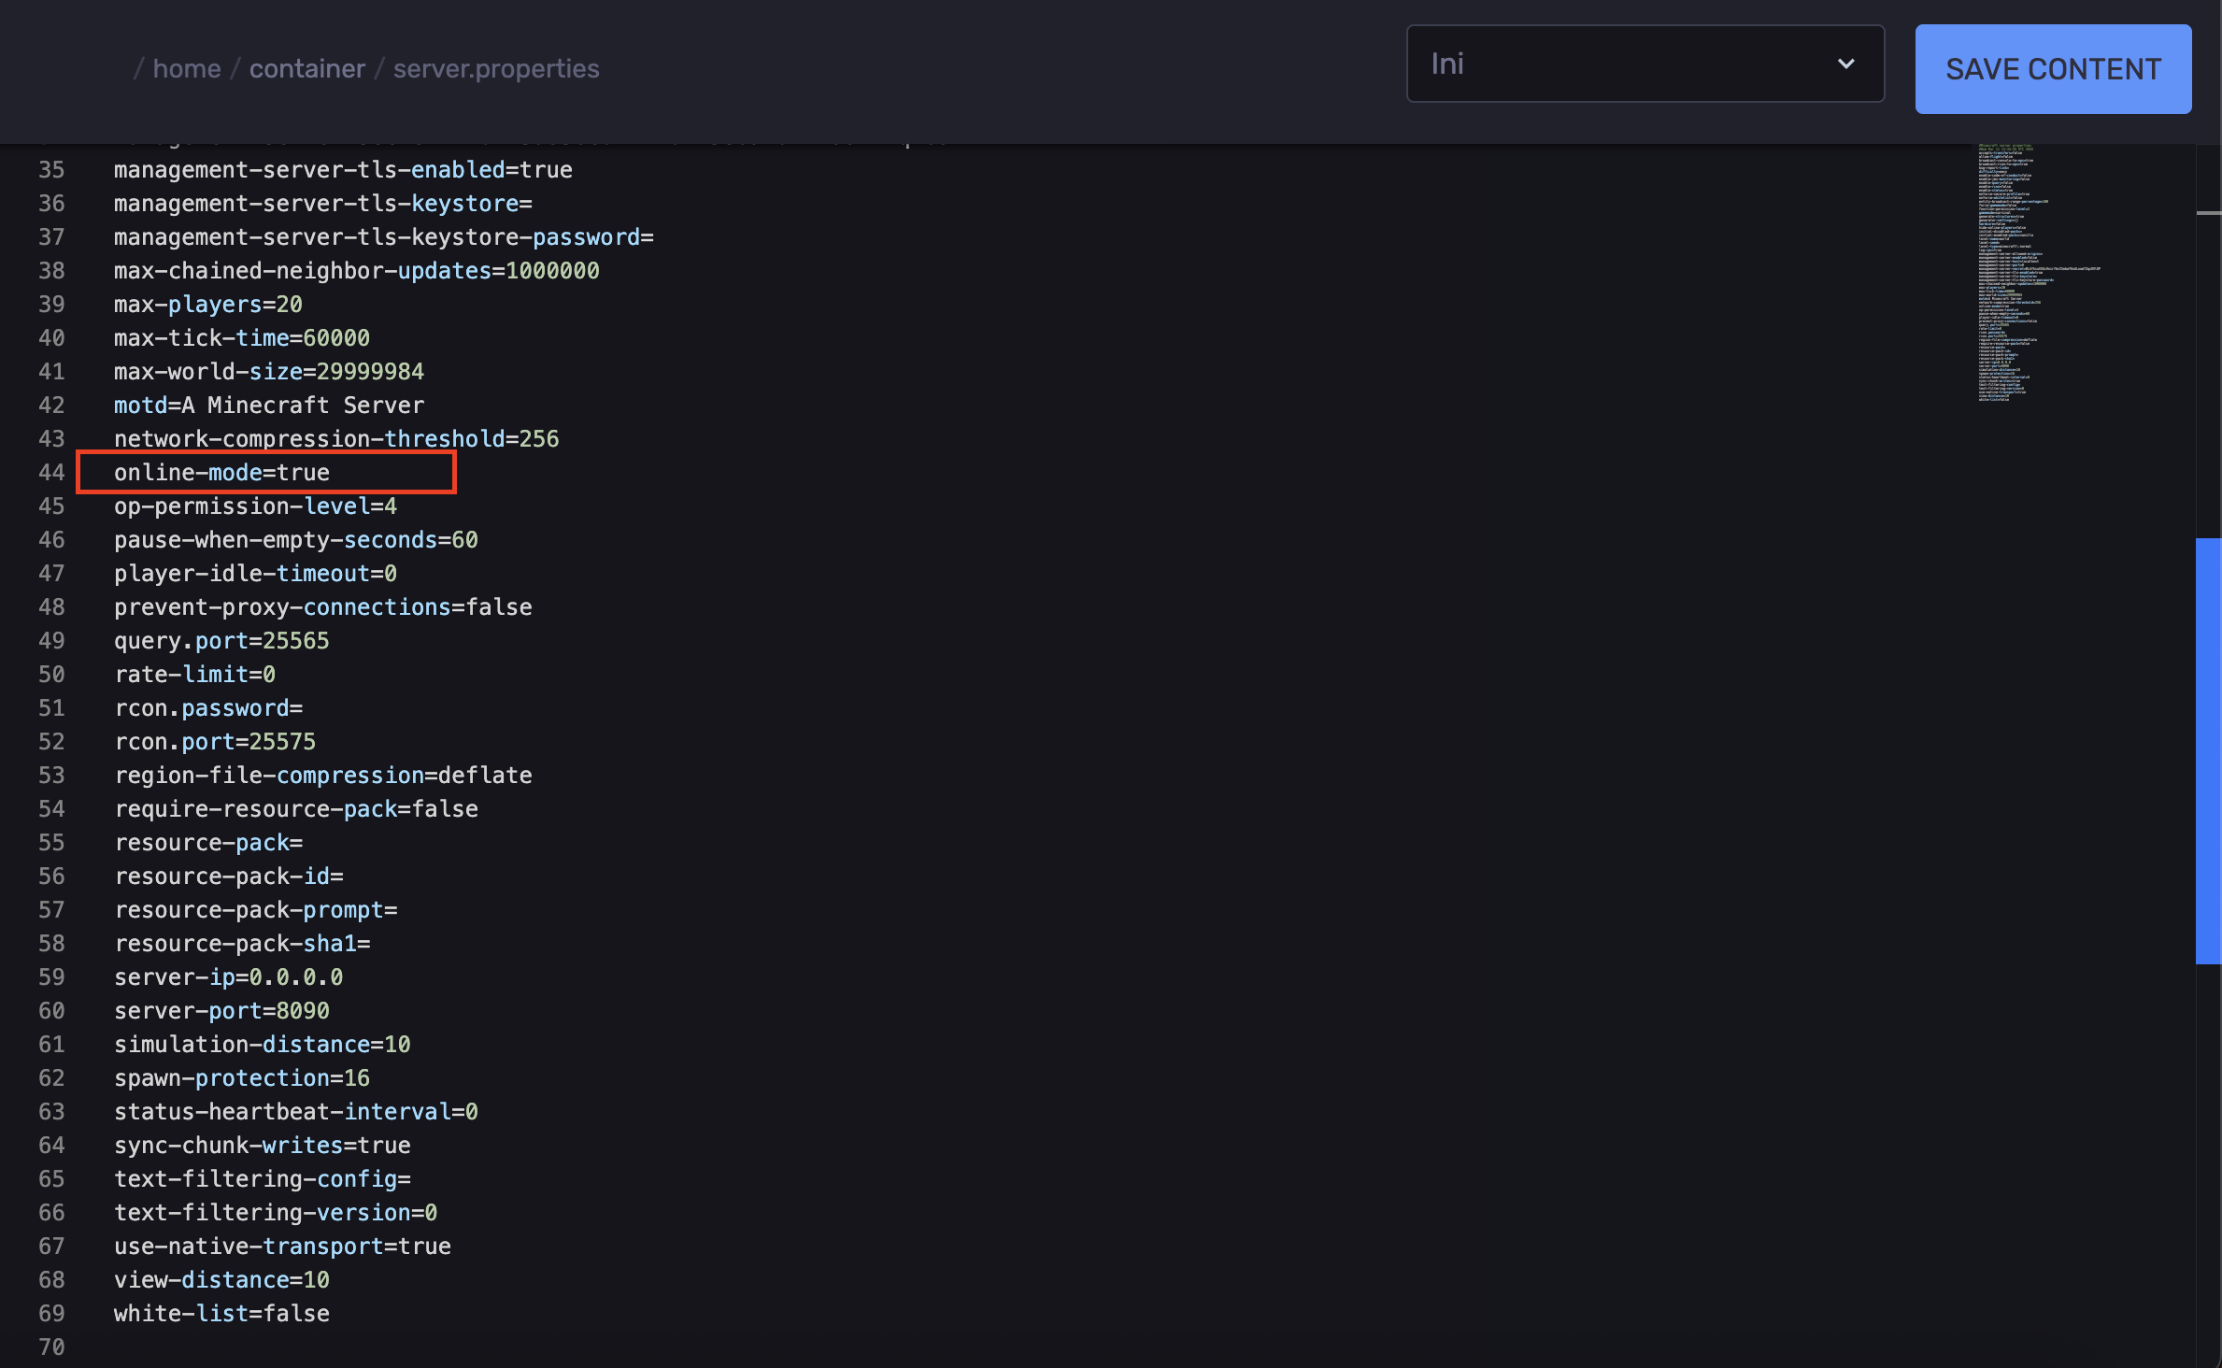Click the SAVE CONTENT button

click(x=2052, y=69)
